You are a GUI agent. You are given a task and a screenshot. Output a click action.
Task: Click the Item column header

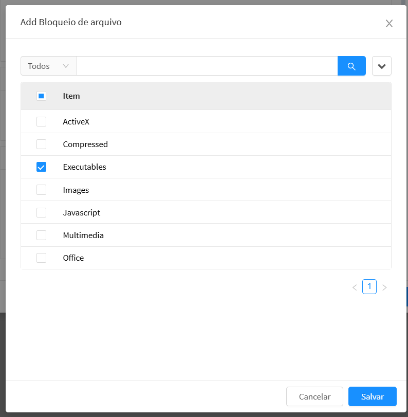tap(71, 96)
